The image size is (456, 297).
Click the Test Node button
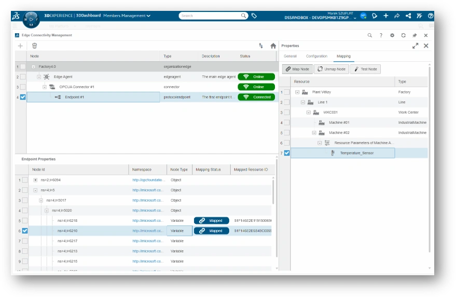pyautogui.click(x=366, y=69)
